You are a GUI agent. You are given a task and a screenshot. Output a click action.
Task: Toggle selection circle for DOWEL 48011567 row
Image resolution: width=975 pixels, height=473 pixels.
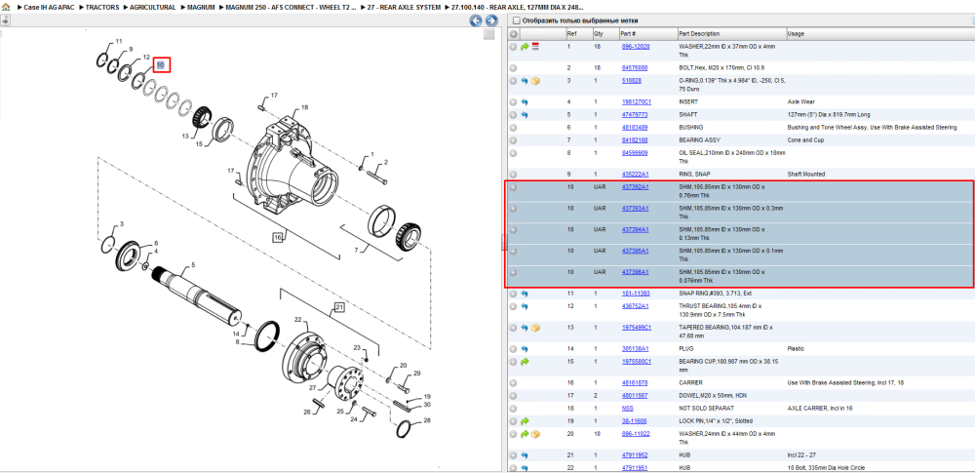pyautogui.click(x=513, y=396)
